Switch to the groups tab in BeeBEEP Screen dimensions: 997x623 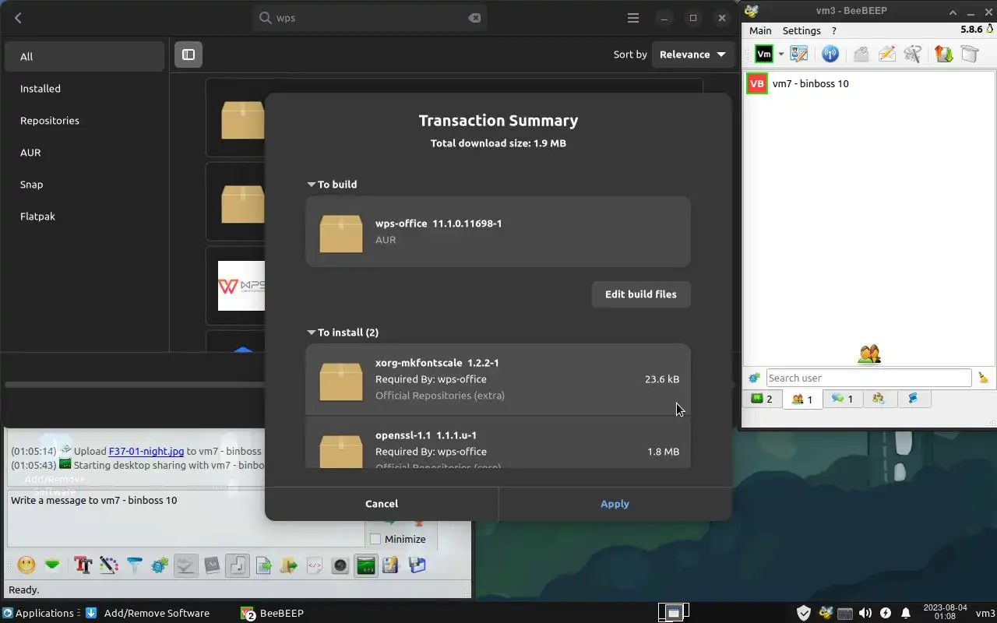(x=879, y=399)
